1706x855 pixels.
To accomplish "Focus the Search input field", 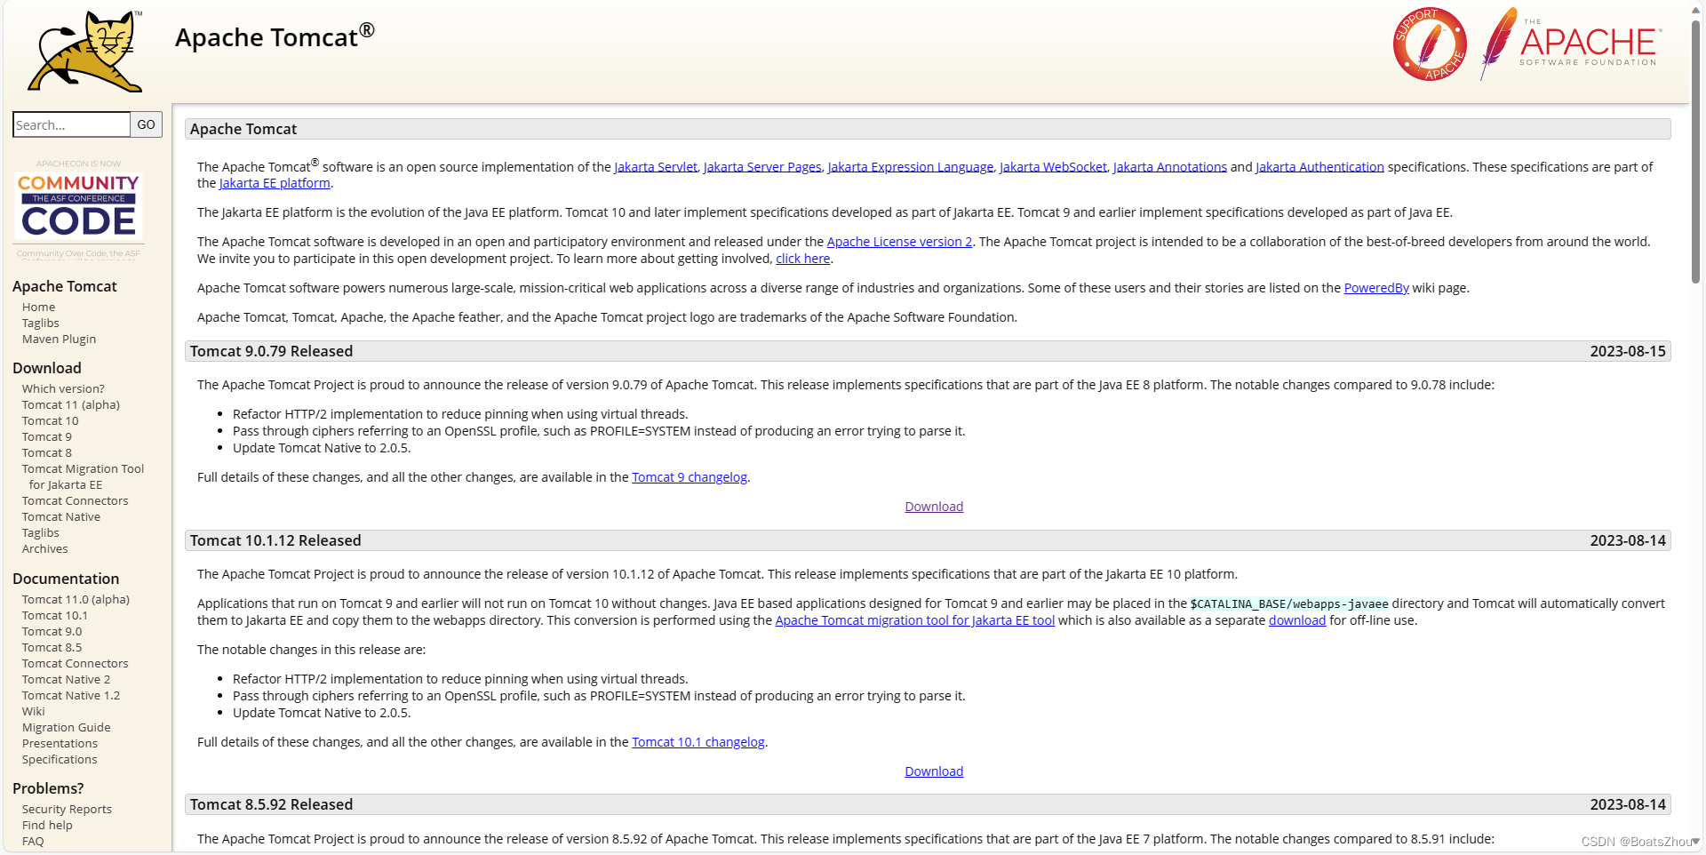I will 72,124.
